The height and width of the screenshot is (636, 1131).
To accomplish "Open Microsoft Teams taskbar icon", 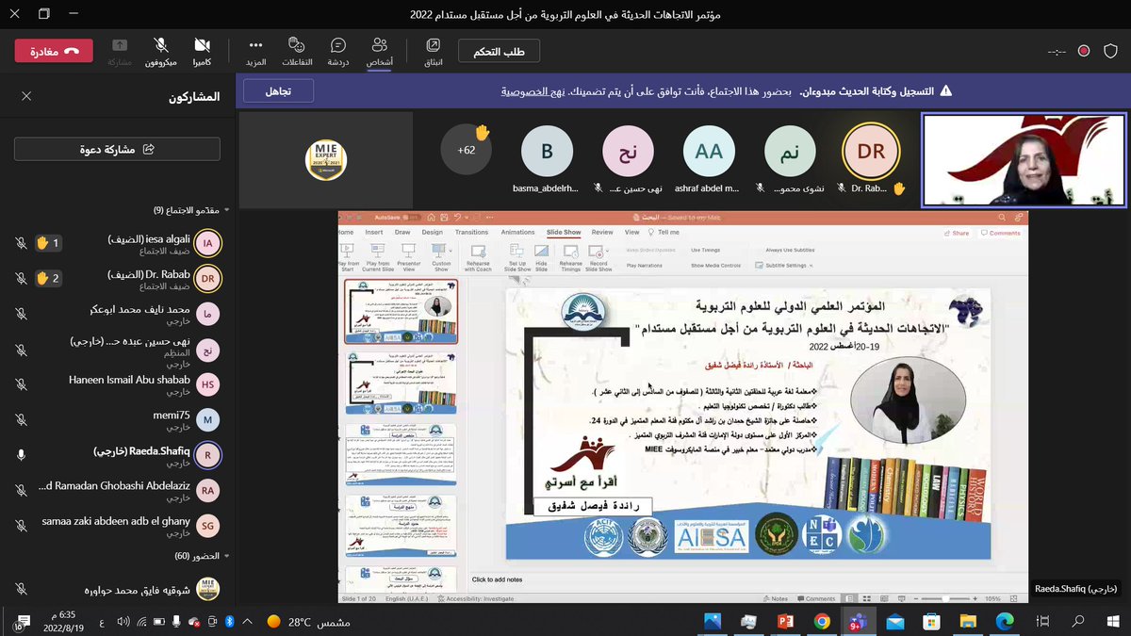I will [x=858, y=621].
